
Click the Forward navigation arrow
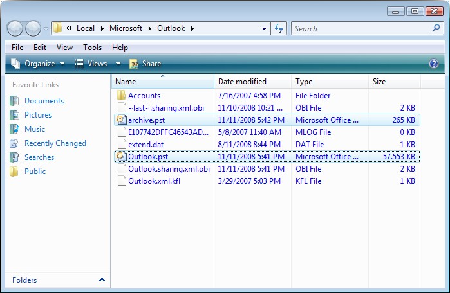click(33, 29)
